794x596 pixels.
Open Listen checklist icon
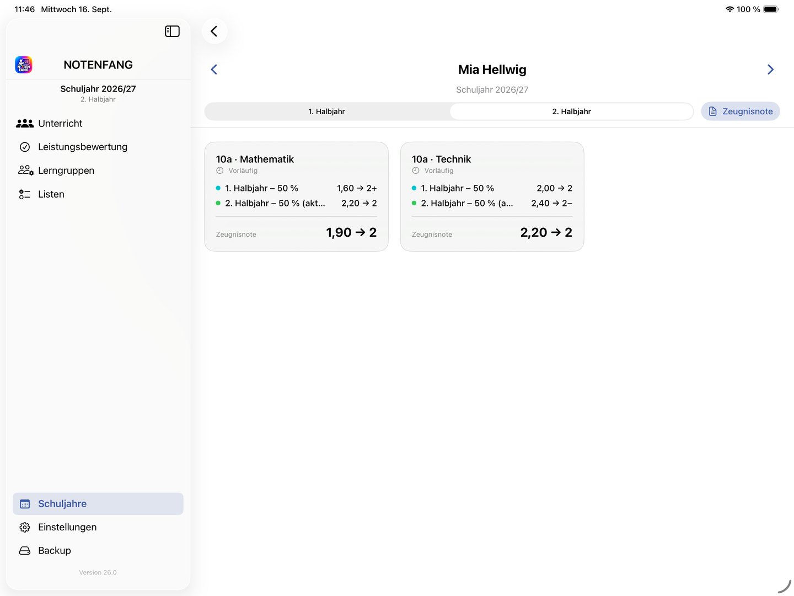coord(25,194)
